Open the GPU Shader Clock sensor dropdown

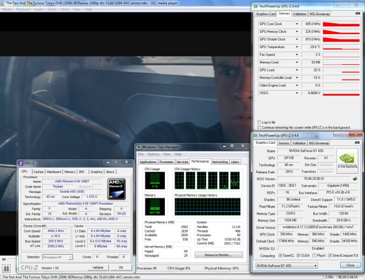[x=297, y=39]
